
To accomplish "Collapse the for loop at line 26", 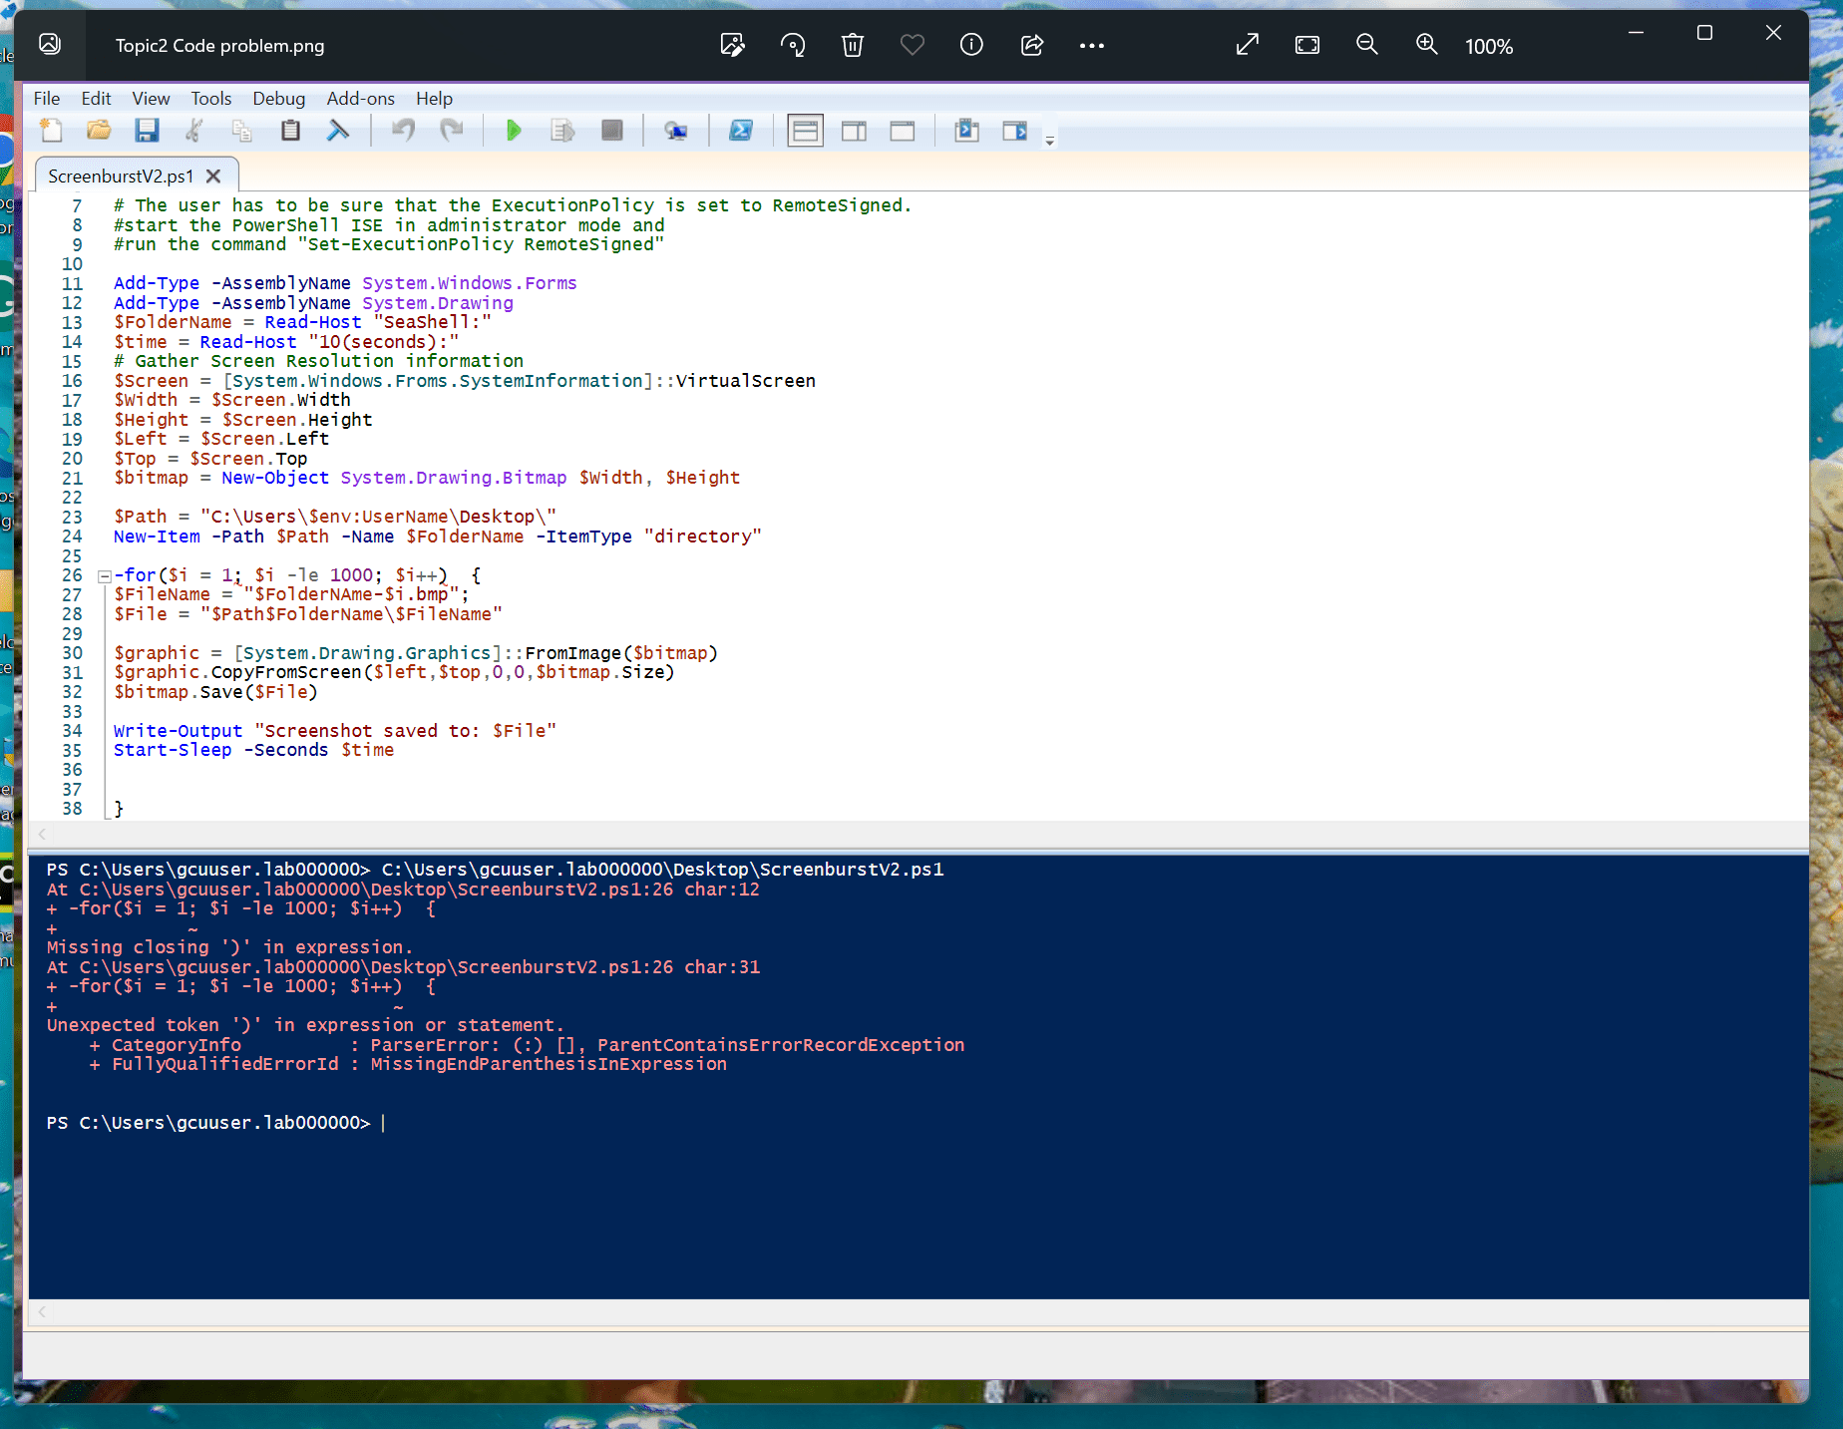I will pyautogui.click(x=104, y=575).
